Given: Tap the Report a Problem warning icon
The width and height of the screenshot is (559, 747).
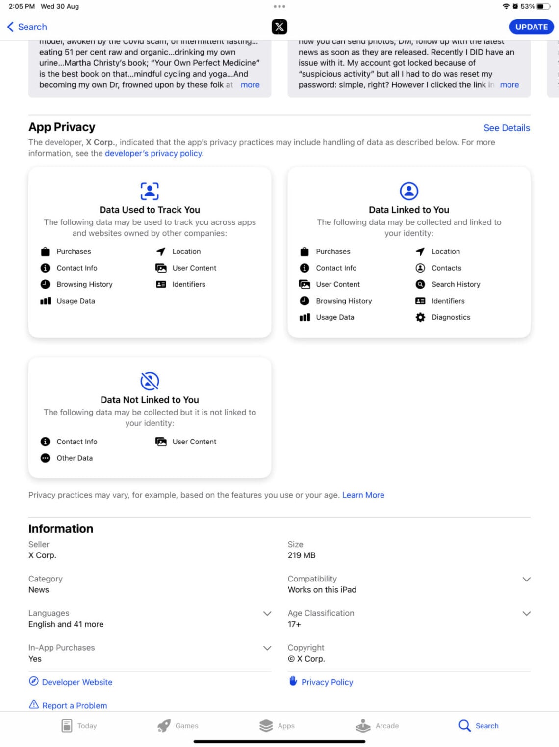Looking at the screenshot, I should (x=34, y=705).
